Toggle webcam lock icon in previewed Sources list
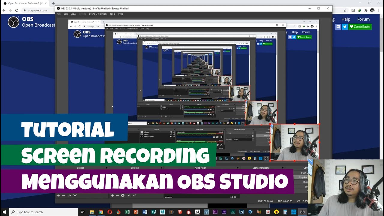This screenshot has height=216, width=384. tap(174, 132)
